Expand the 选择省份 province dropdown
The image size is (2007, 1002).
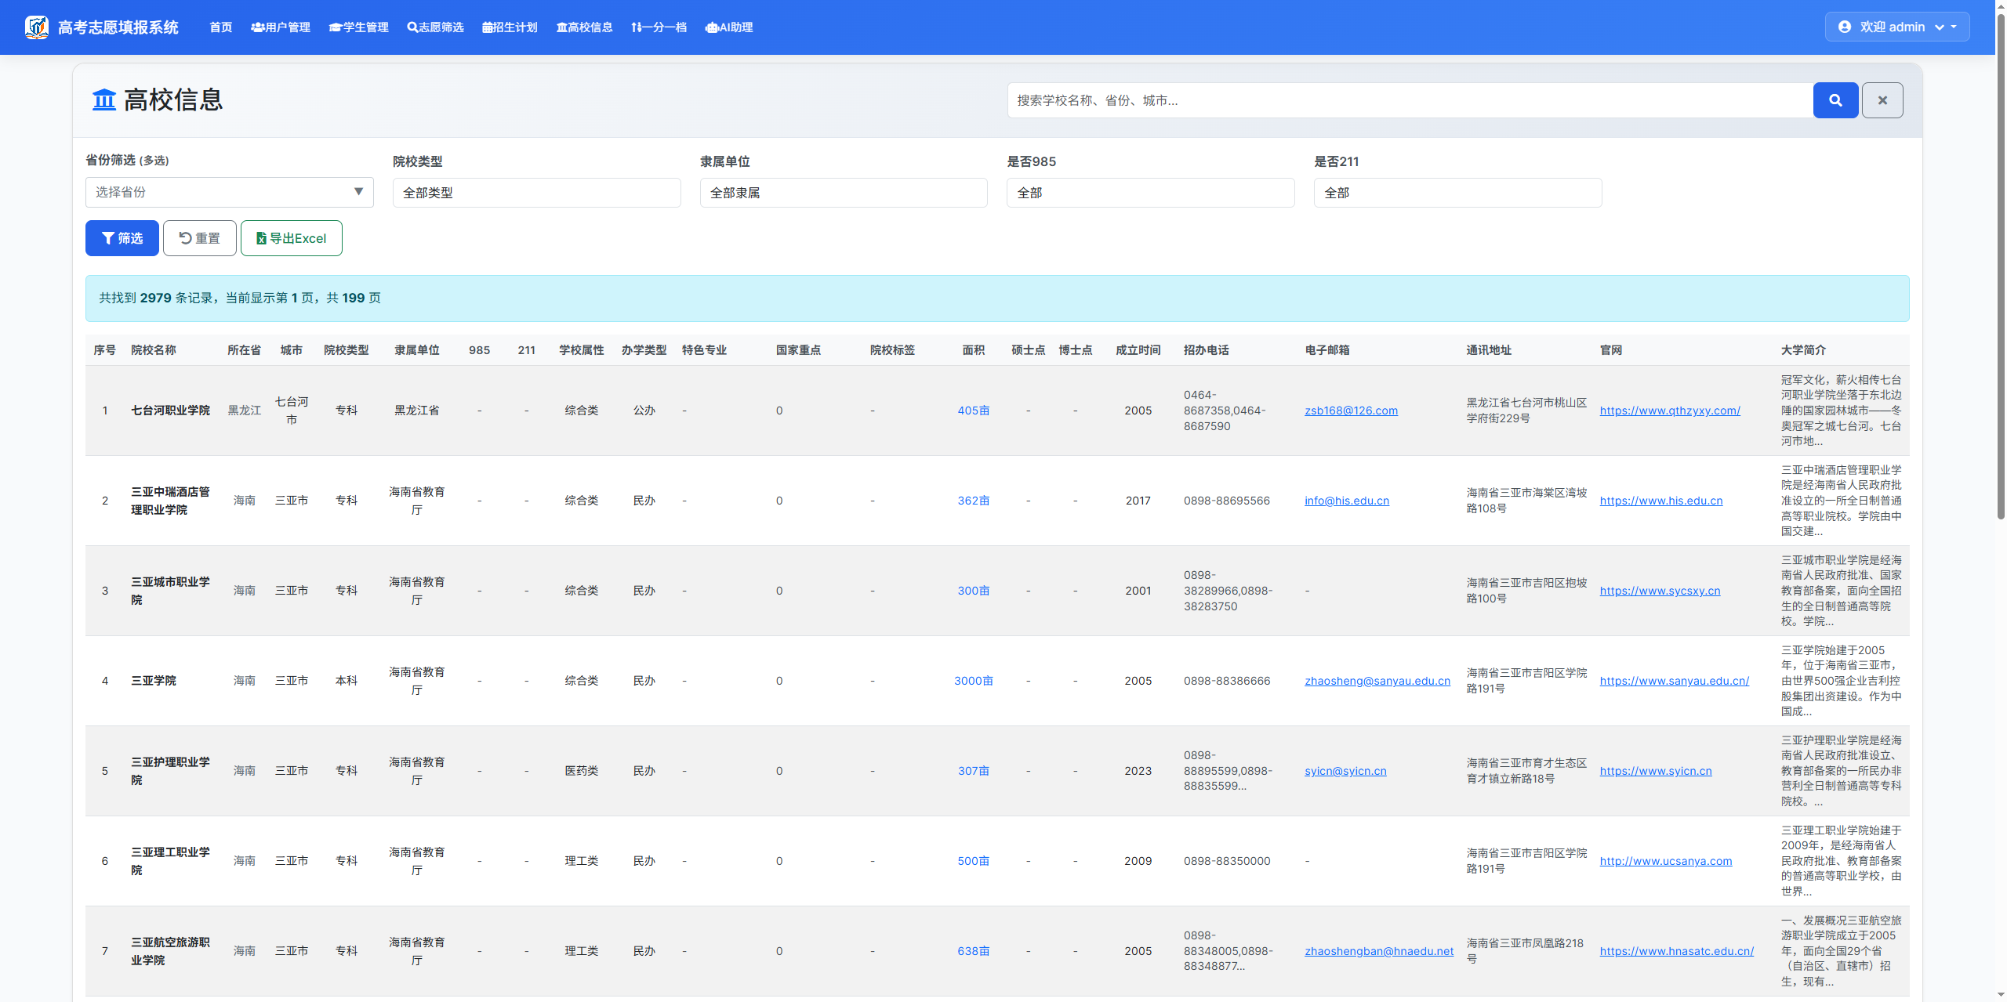click(x=229, y=192)
